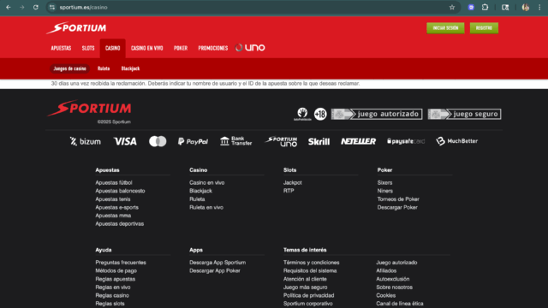
Task: Click the browser back arrow
Action: pyautogui.click(x=9, y=8)
